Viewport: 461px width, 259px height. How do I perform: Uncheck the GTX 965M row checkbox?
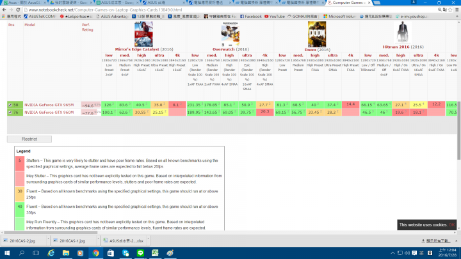10,105
